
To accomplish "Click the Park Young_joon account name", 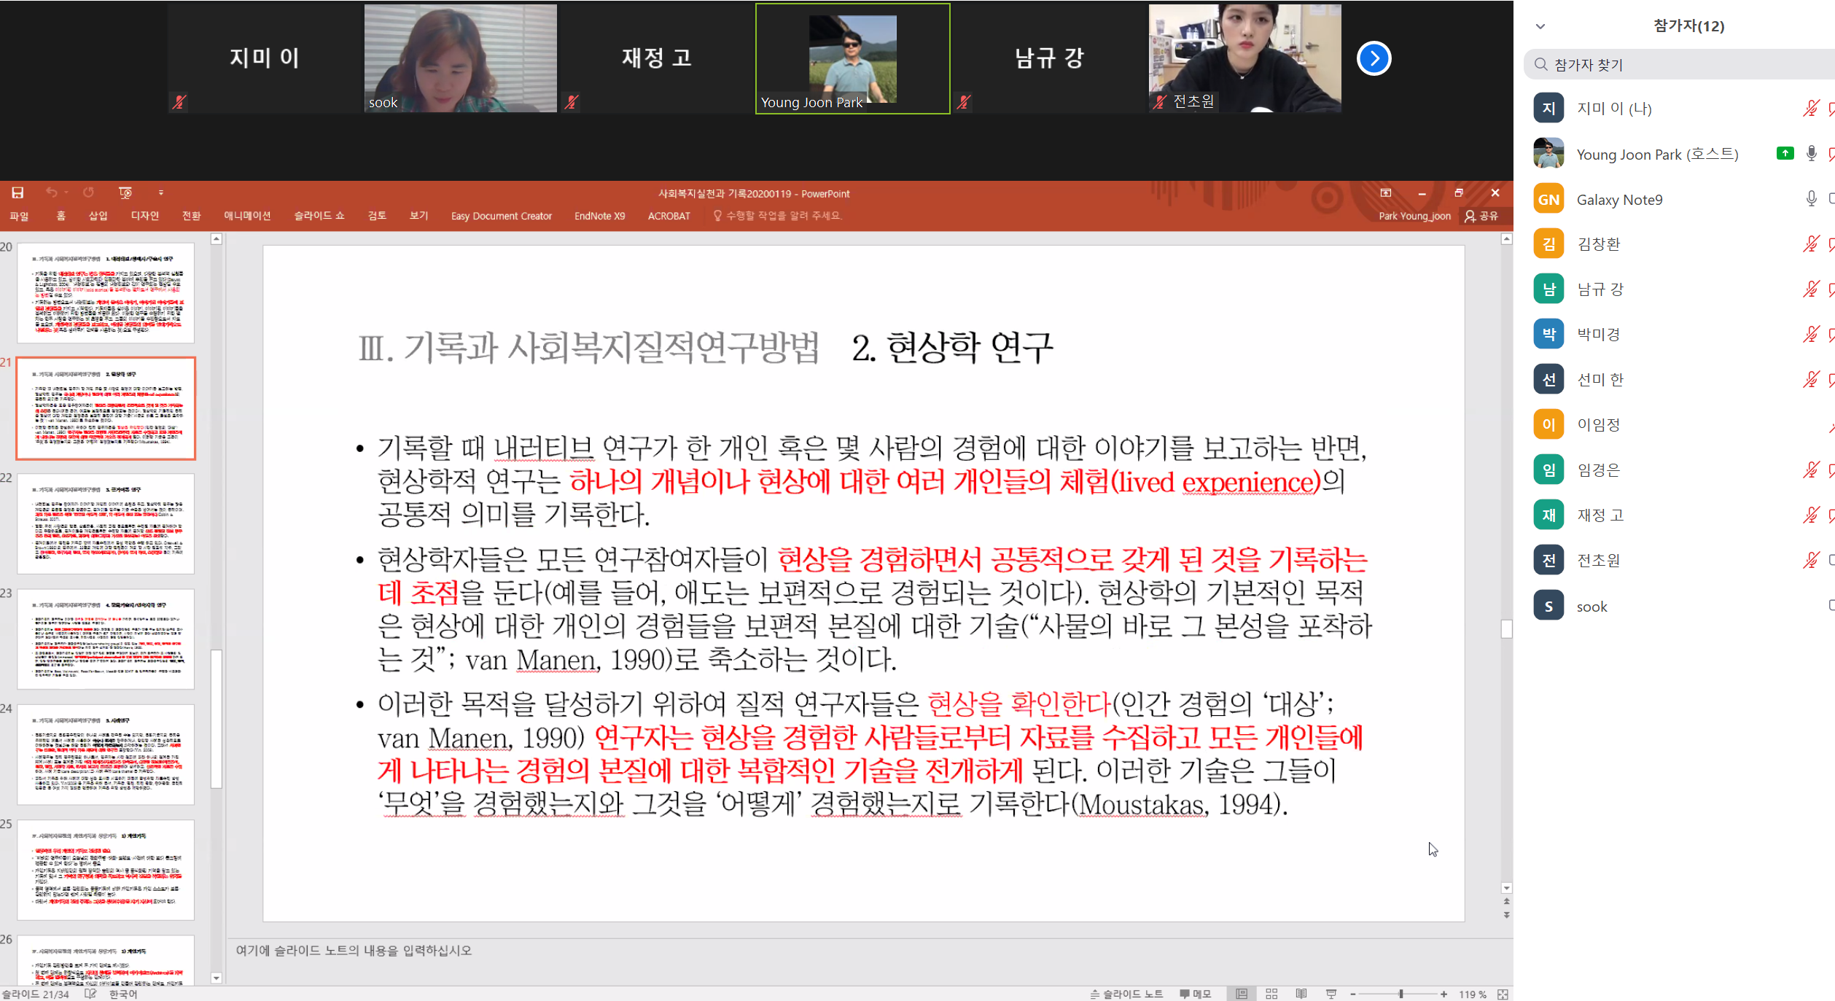I will [1414, 216].
